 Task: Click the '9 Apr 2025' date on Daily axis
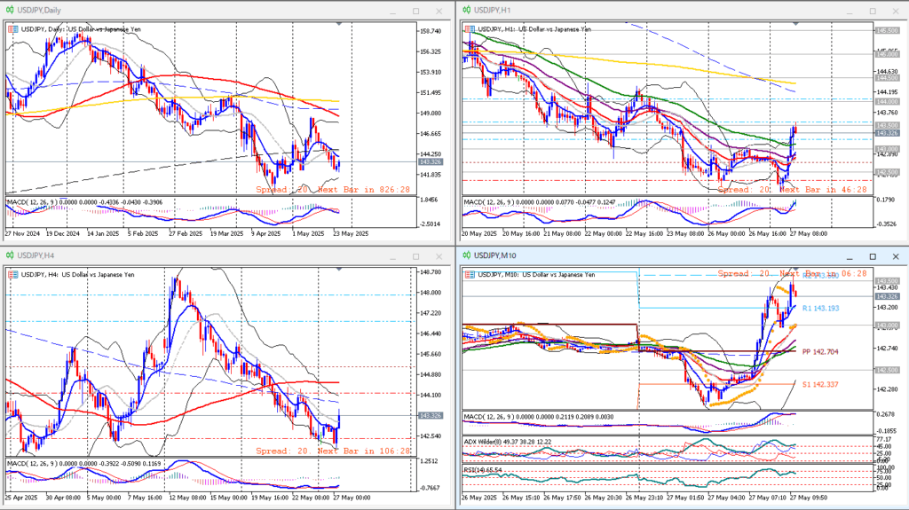coord(265,234)
